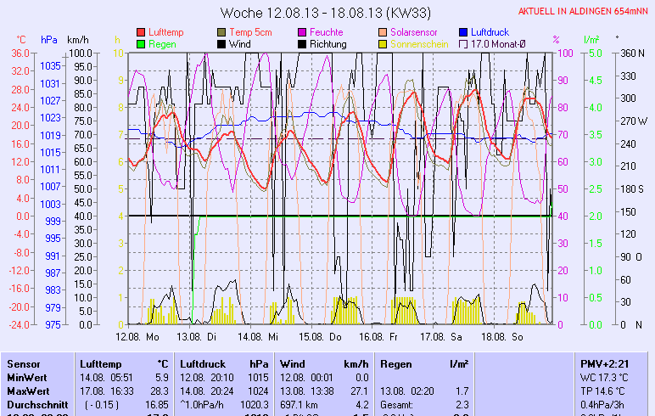Click the blue Luftdruck legend box
This screenshot has height=416, width=655.
click(x=464, y=32)
